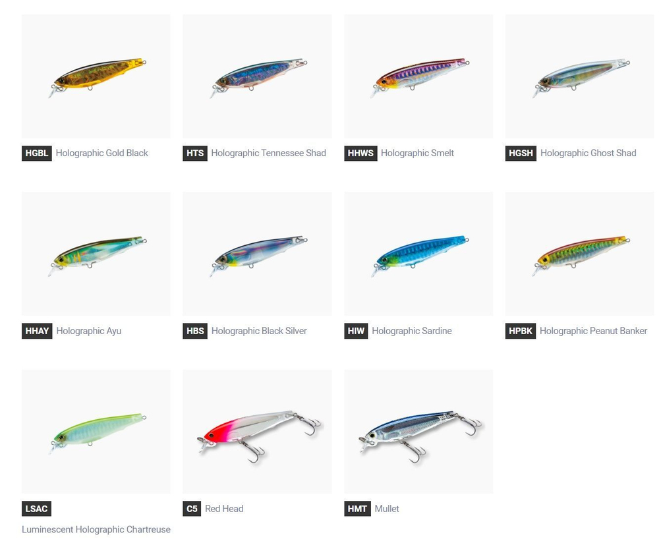Select the Luminescent Holographic Chartreuse lure image
The height and width of the screenshot is (549, 659).
click(96, 432)
